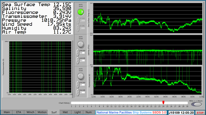Click FLUO MAX stepper arrows
Viewport: 206px width, 115px height.
(78, 84)
